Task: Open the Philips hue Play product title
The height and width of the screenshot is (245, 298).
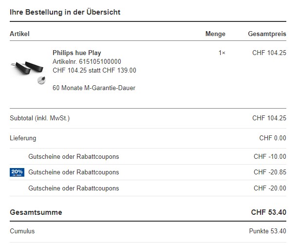Action: (x=76, y=53)
